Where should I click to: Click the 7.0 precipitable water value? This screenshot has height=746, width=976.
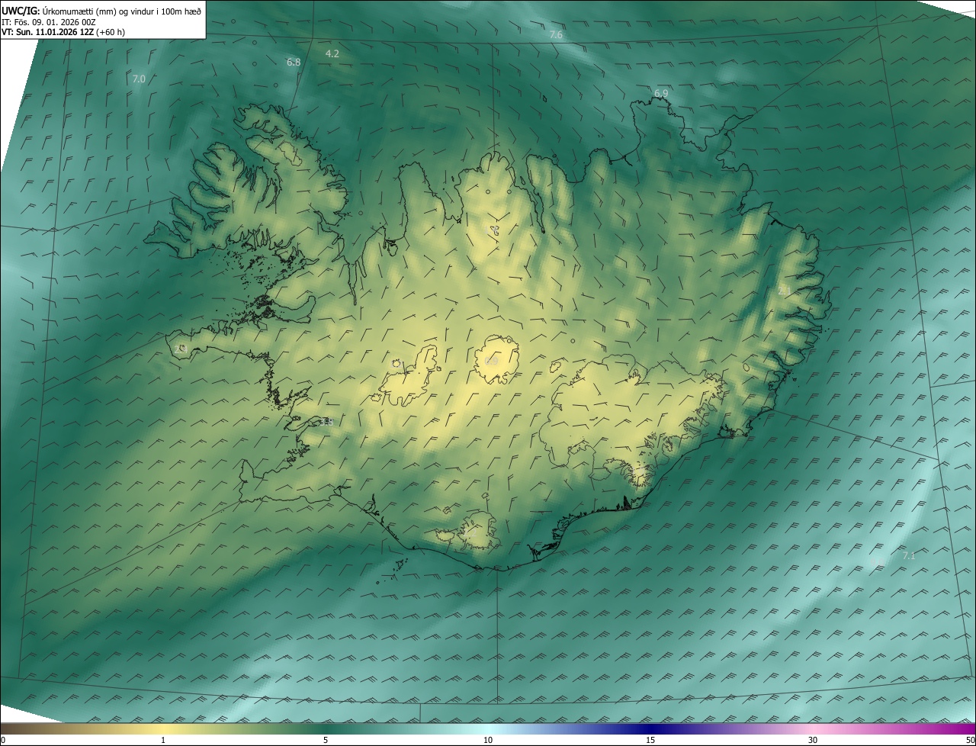[x=139, y=79]
